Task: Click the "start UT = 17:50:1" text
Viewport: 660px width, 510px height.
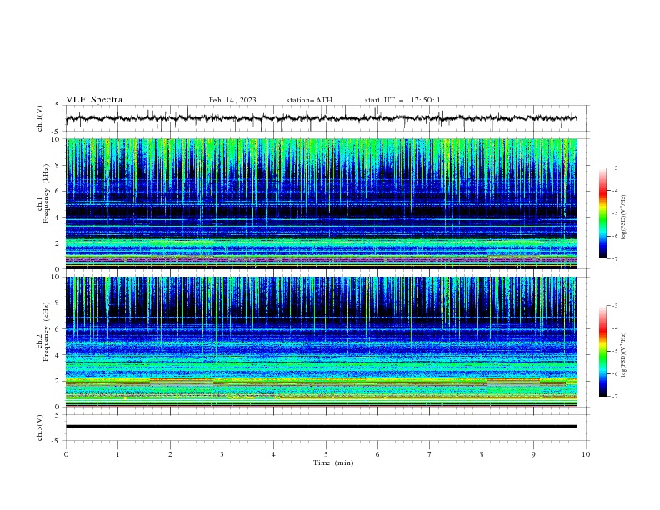Action: click(x=402, y=100)
